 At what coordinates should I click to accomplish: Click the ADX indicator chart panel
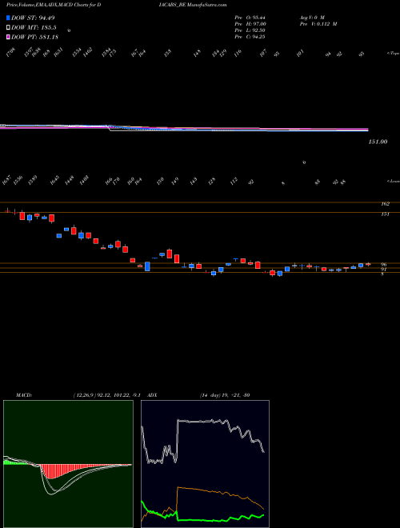pyautogui.click(x=205, y=464)
